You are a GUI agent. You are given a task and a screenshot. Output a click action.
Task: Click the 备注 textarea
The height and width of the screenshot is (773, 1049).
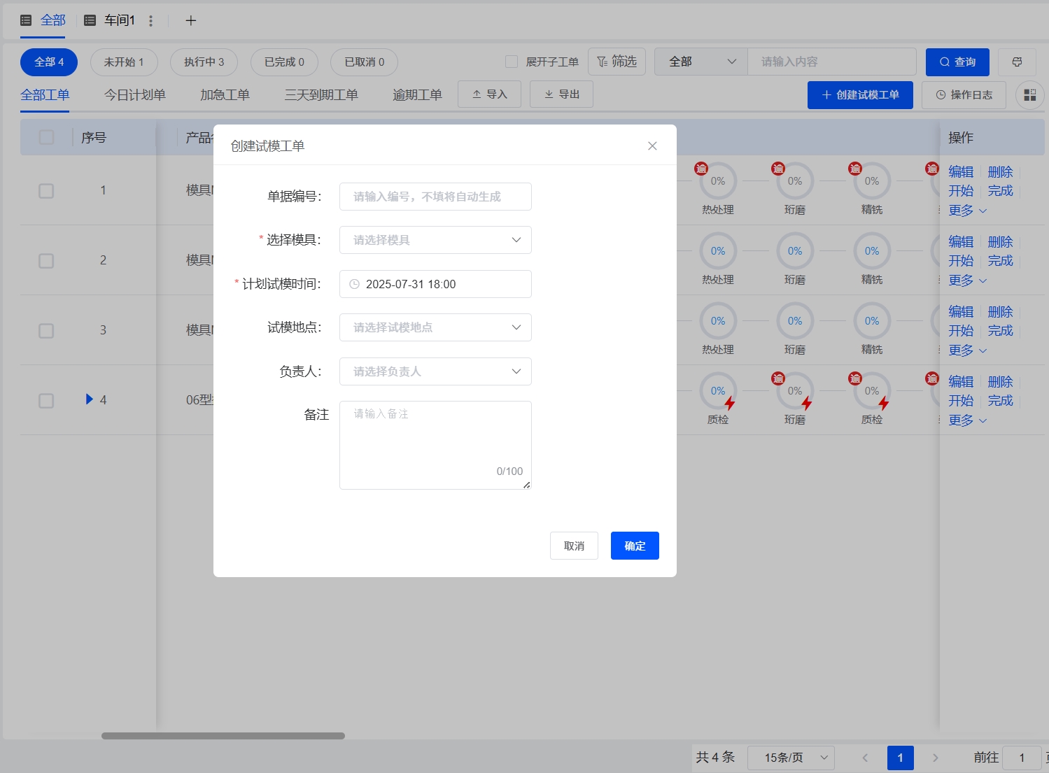click(x=435, y=445)
